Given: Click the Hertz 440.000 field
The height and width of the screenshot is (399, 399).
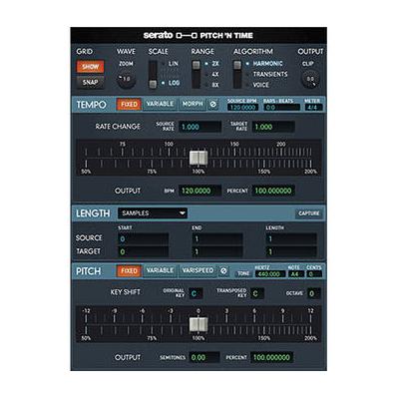Looking at the screenshot, I should (x=270, y=274).
